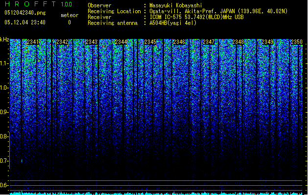Click the Receiver field label
This screenshot has height=195, width=308.
pos(99,17)
